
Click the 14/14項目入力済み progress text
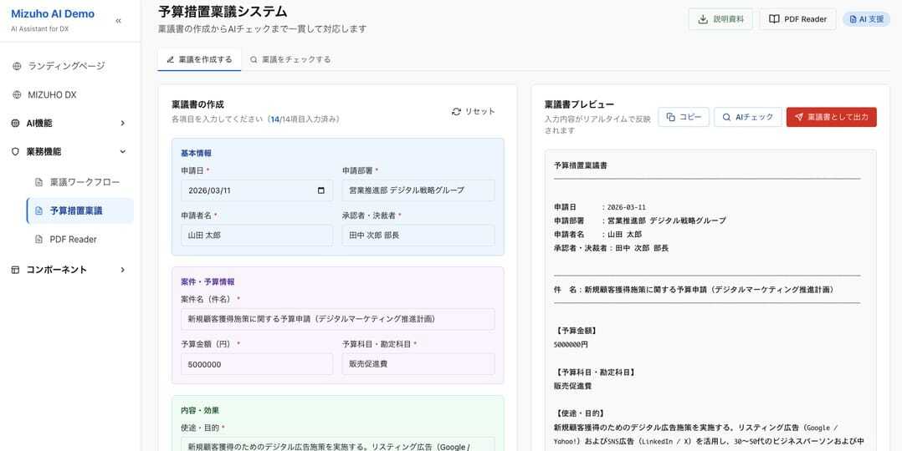point(305,119)
